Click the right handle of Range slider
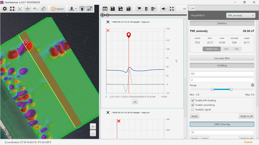259x145 pixels. coord(231,89)
